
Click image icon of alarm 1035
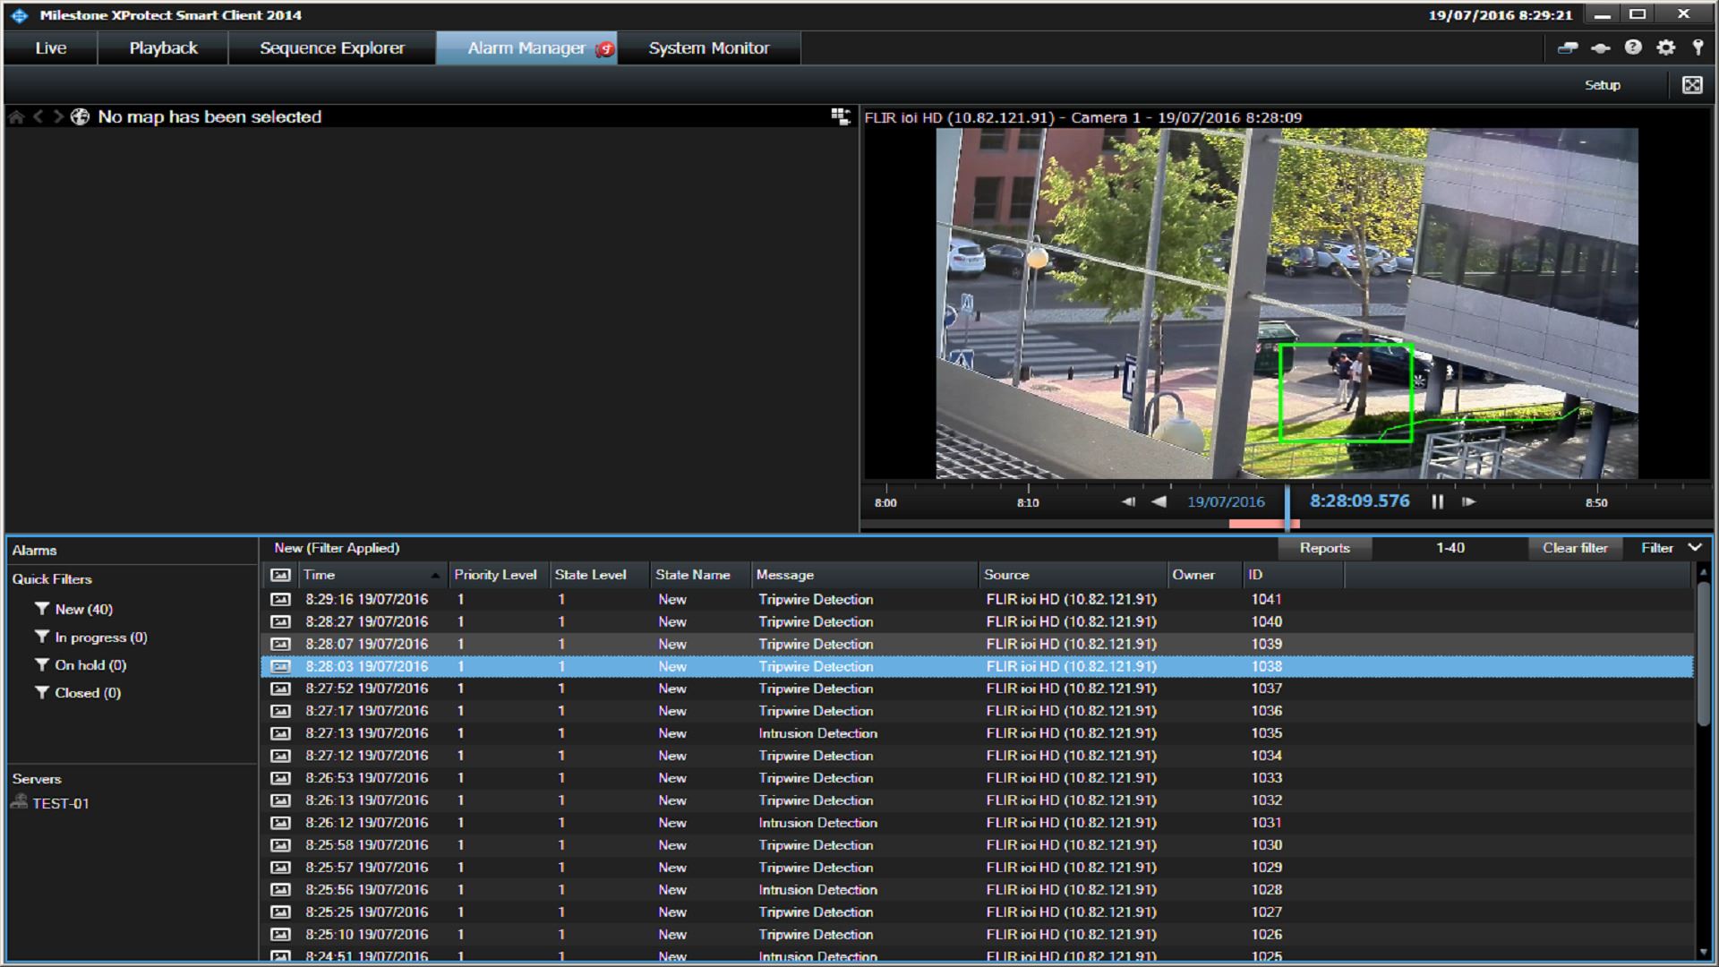point(280,734)
